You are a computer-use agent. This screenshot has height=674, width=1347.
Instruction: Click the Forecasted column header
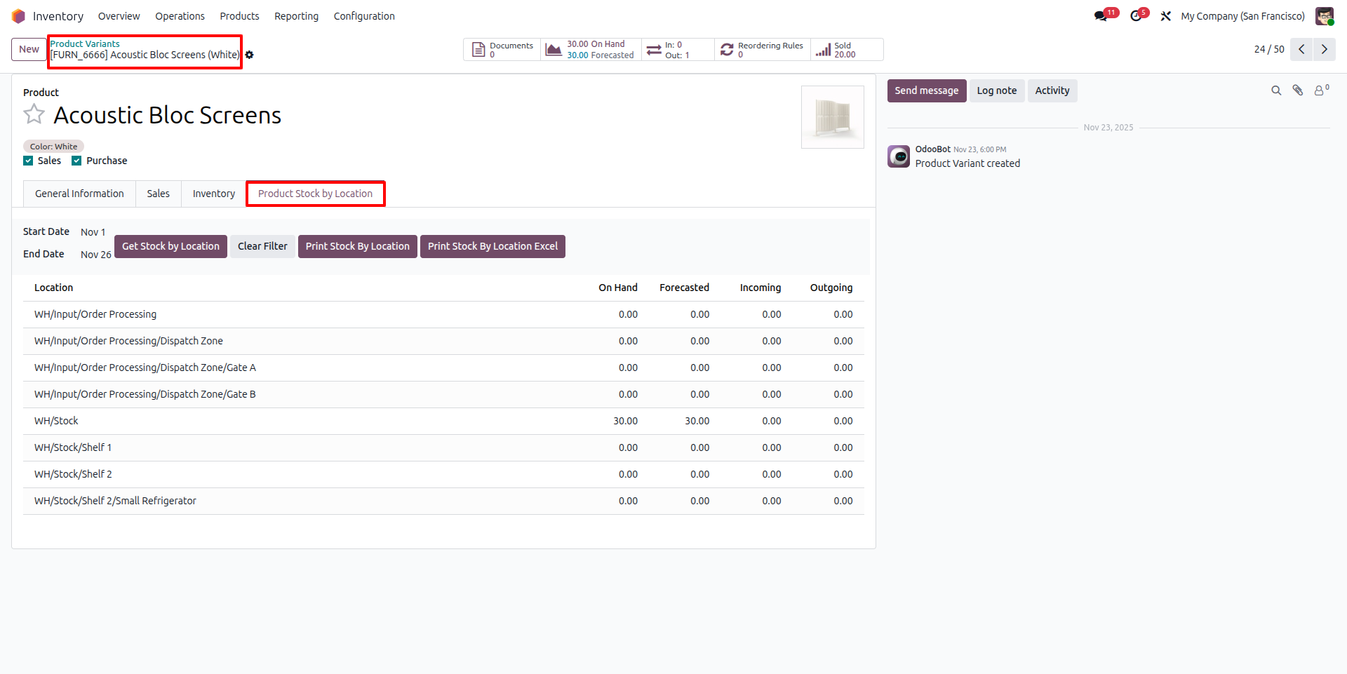[684, 288]
